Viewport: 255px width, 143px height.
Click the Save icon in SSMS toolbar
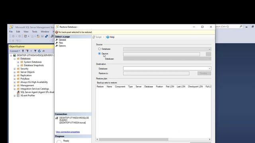click(x=42, y=36)
